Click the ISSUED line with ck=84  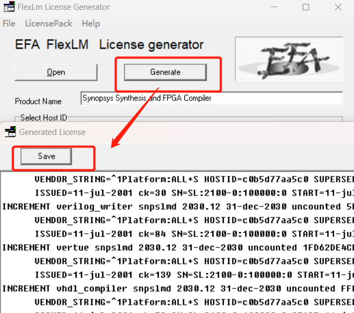point(194,234)
